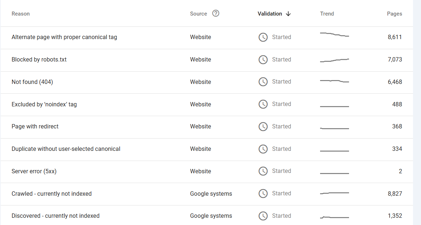Click trend sparkline for Not found (404)
This screenshot has height=225, width=421.
[335, 81]
